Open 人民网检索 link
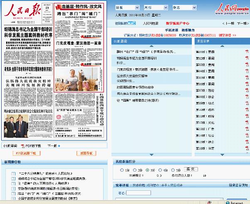The height and width of the screenshot is (204, 250). click(x=151, y=23)
